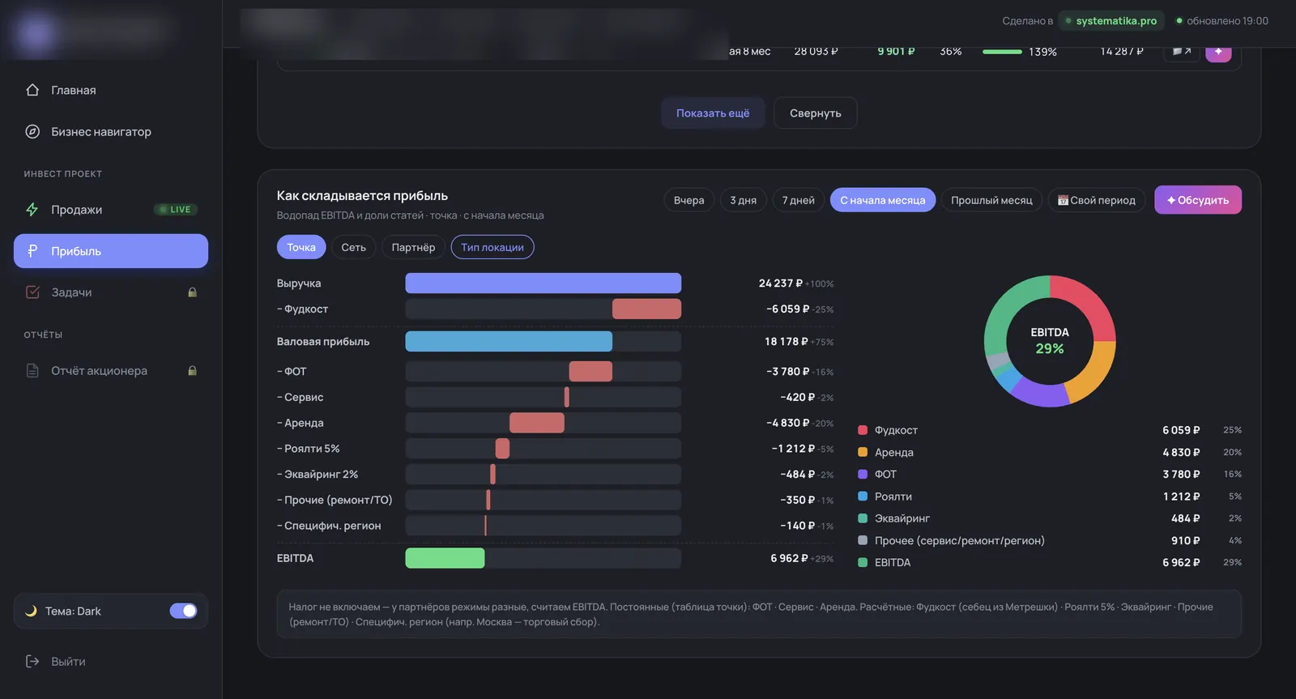The height and width of the screenshot is (699, 1296).
Task: Collapse the table with Свернуть
Action: tap(815, 113)
